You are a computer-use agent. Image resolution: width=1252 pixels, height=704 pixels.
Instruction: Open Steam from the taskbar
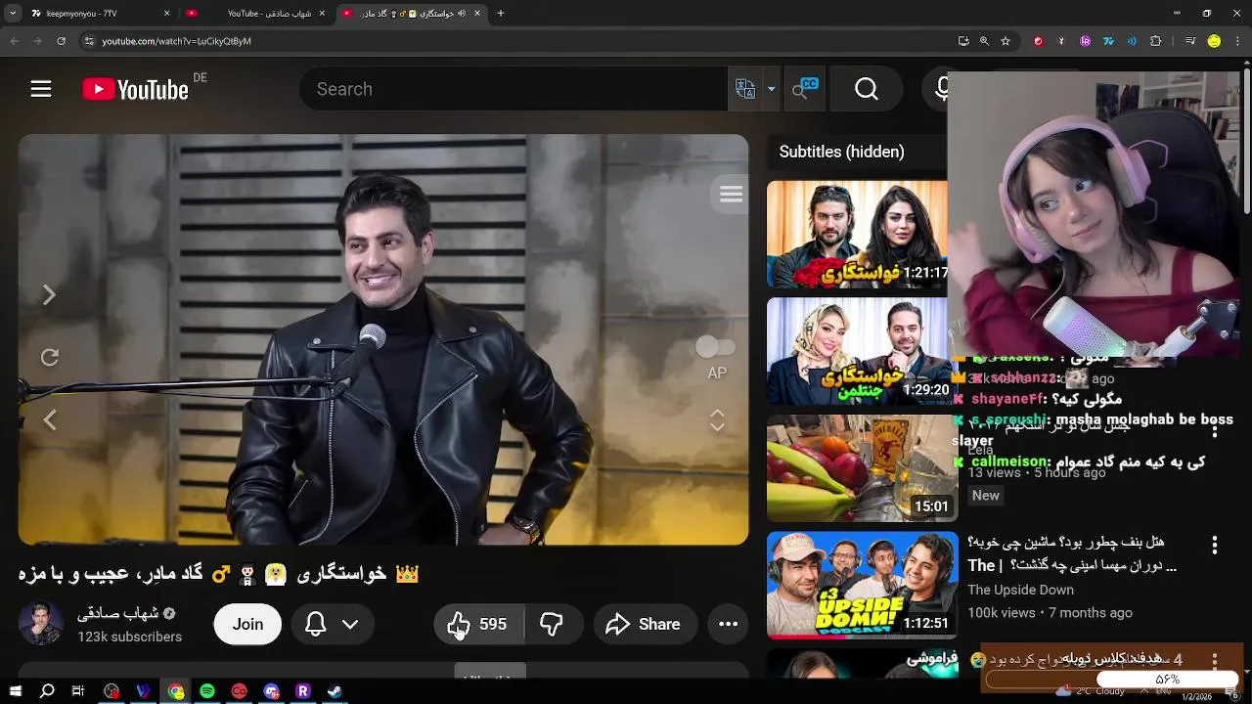pyautogui.click(x=335, y=691)
